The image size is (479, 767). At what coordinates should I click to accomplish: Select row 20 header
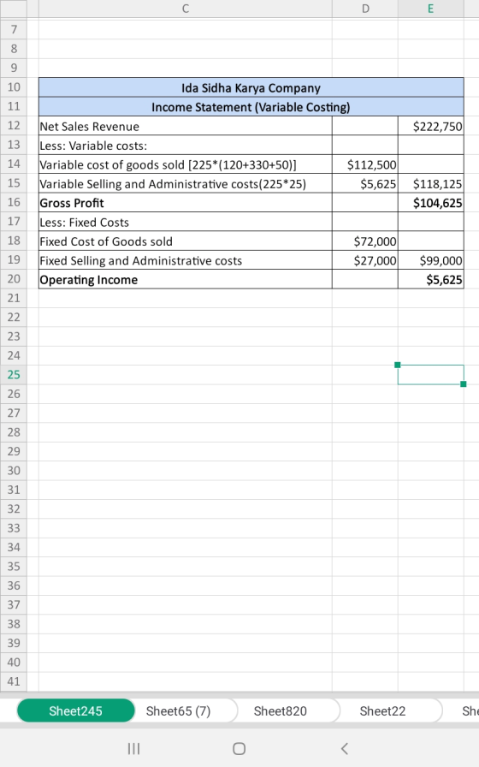click(x=14, y=279)
